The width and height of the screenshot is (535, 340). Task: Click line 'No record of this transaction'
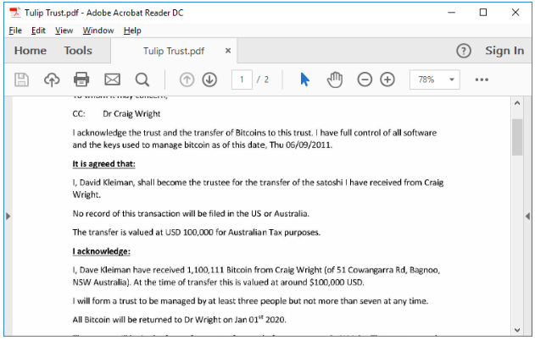(x=191, y=214)
